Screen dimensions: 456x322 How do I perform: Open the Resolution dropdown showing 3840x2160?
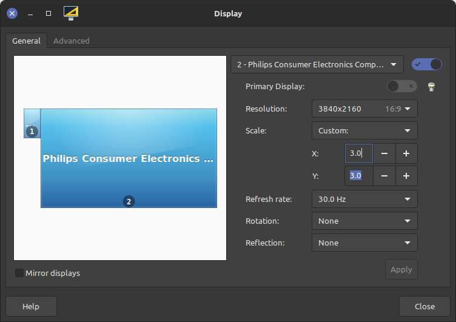tap(364, 109)
